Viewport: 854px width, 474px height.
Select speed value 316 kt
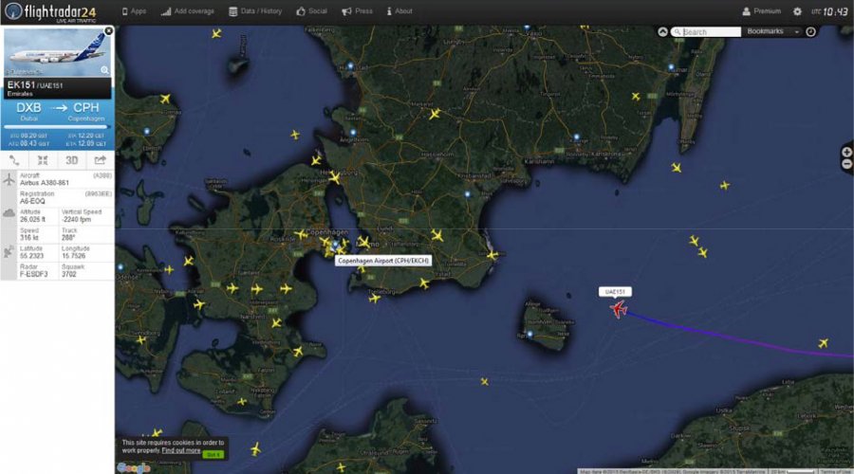click(x=29, y=238)
